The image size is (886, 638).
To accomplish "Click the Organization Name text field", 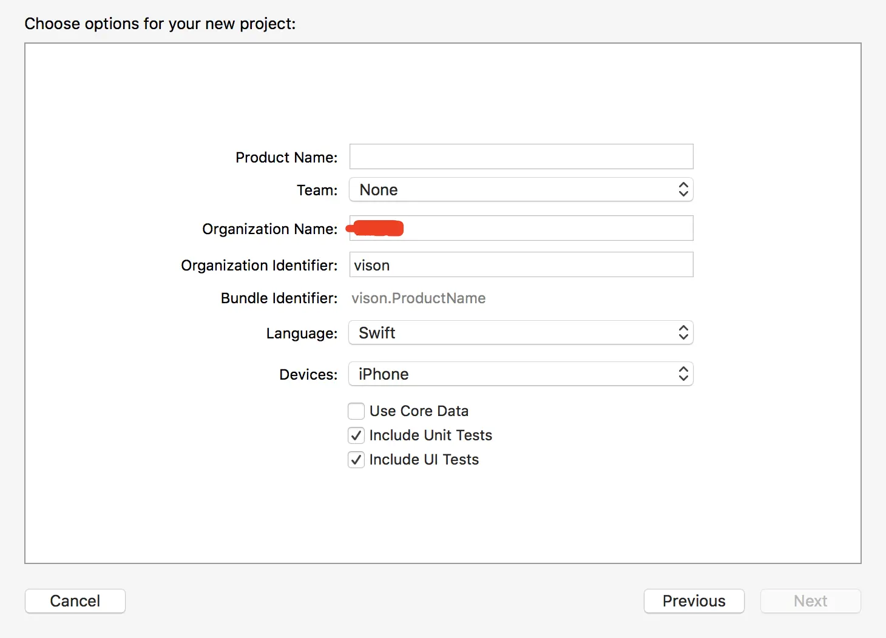I will 546,229.
